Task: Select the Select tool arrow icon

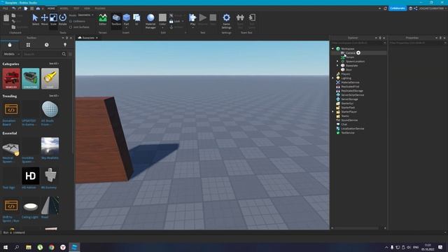Action: click(x=35, y=17)
